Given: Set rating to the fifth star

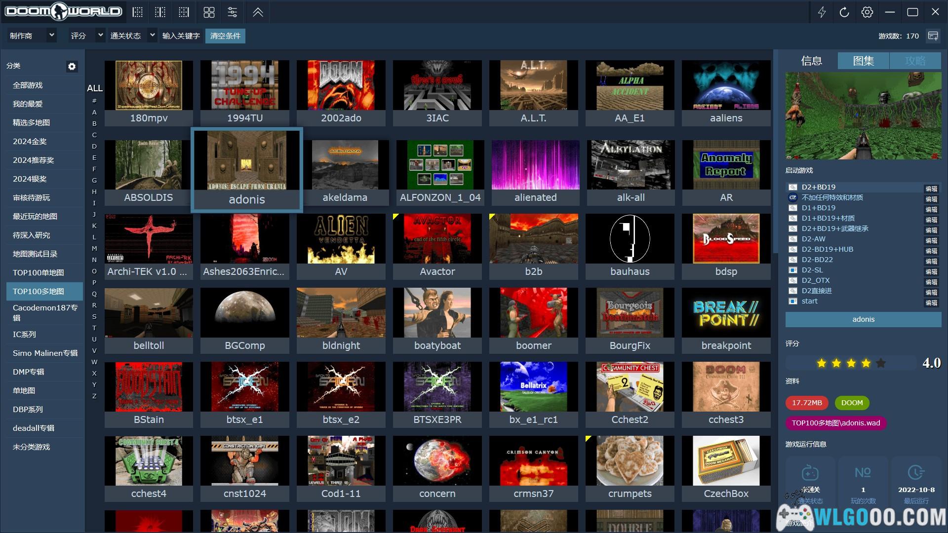Looking at the screenshot, I should (x=880, y=363).
